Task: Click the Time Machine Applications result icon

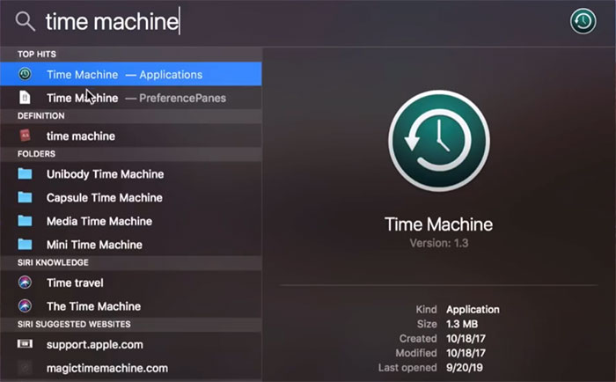Action: 26,74
